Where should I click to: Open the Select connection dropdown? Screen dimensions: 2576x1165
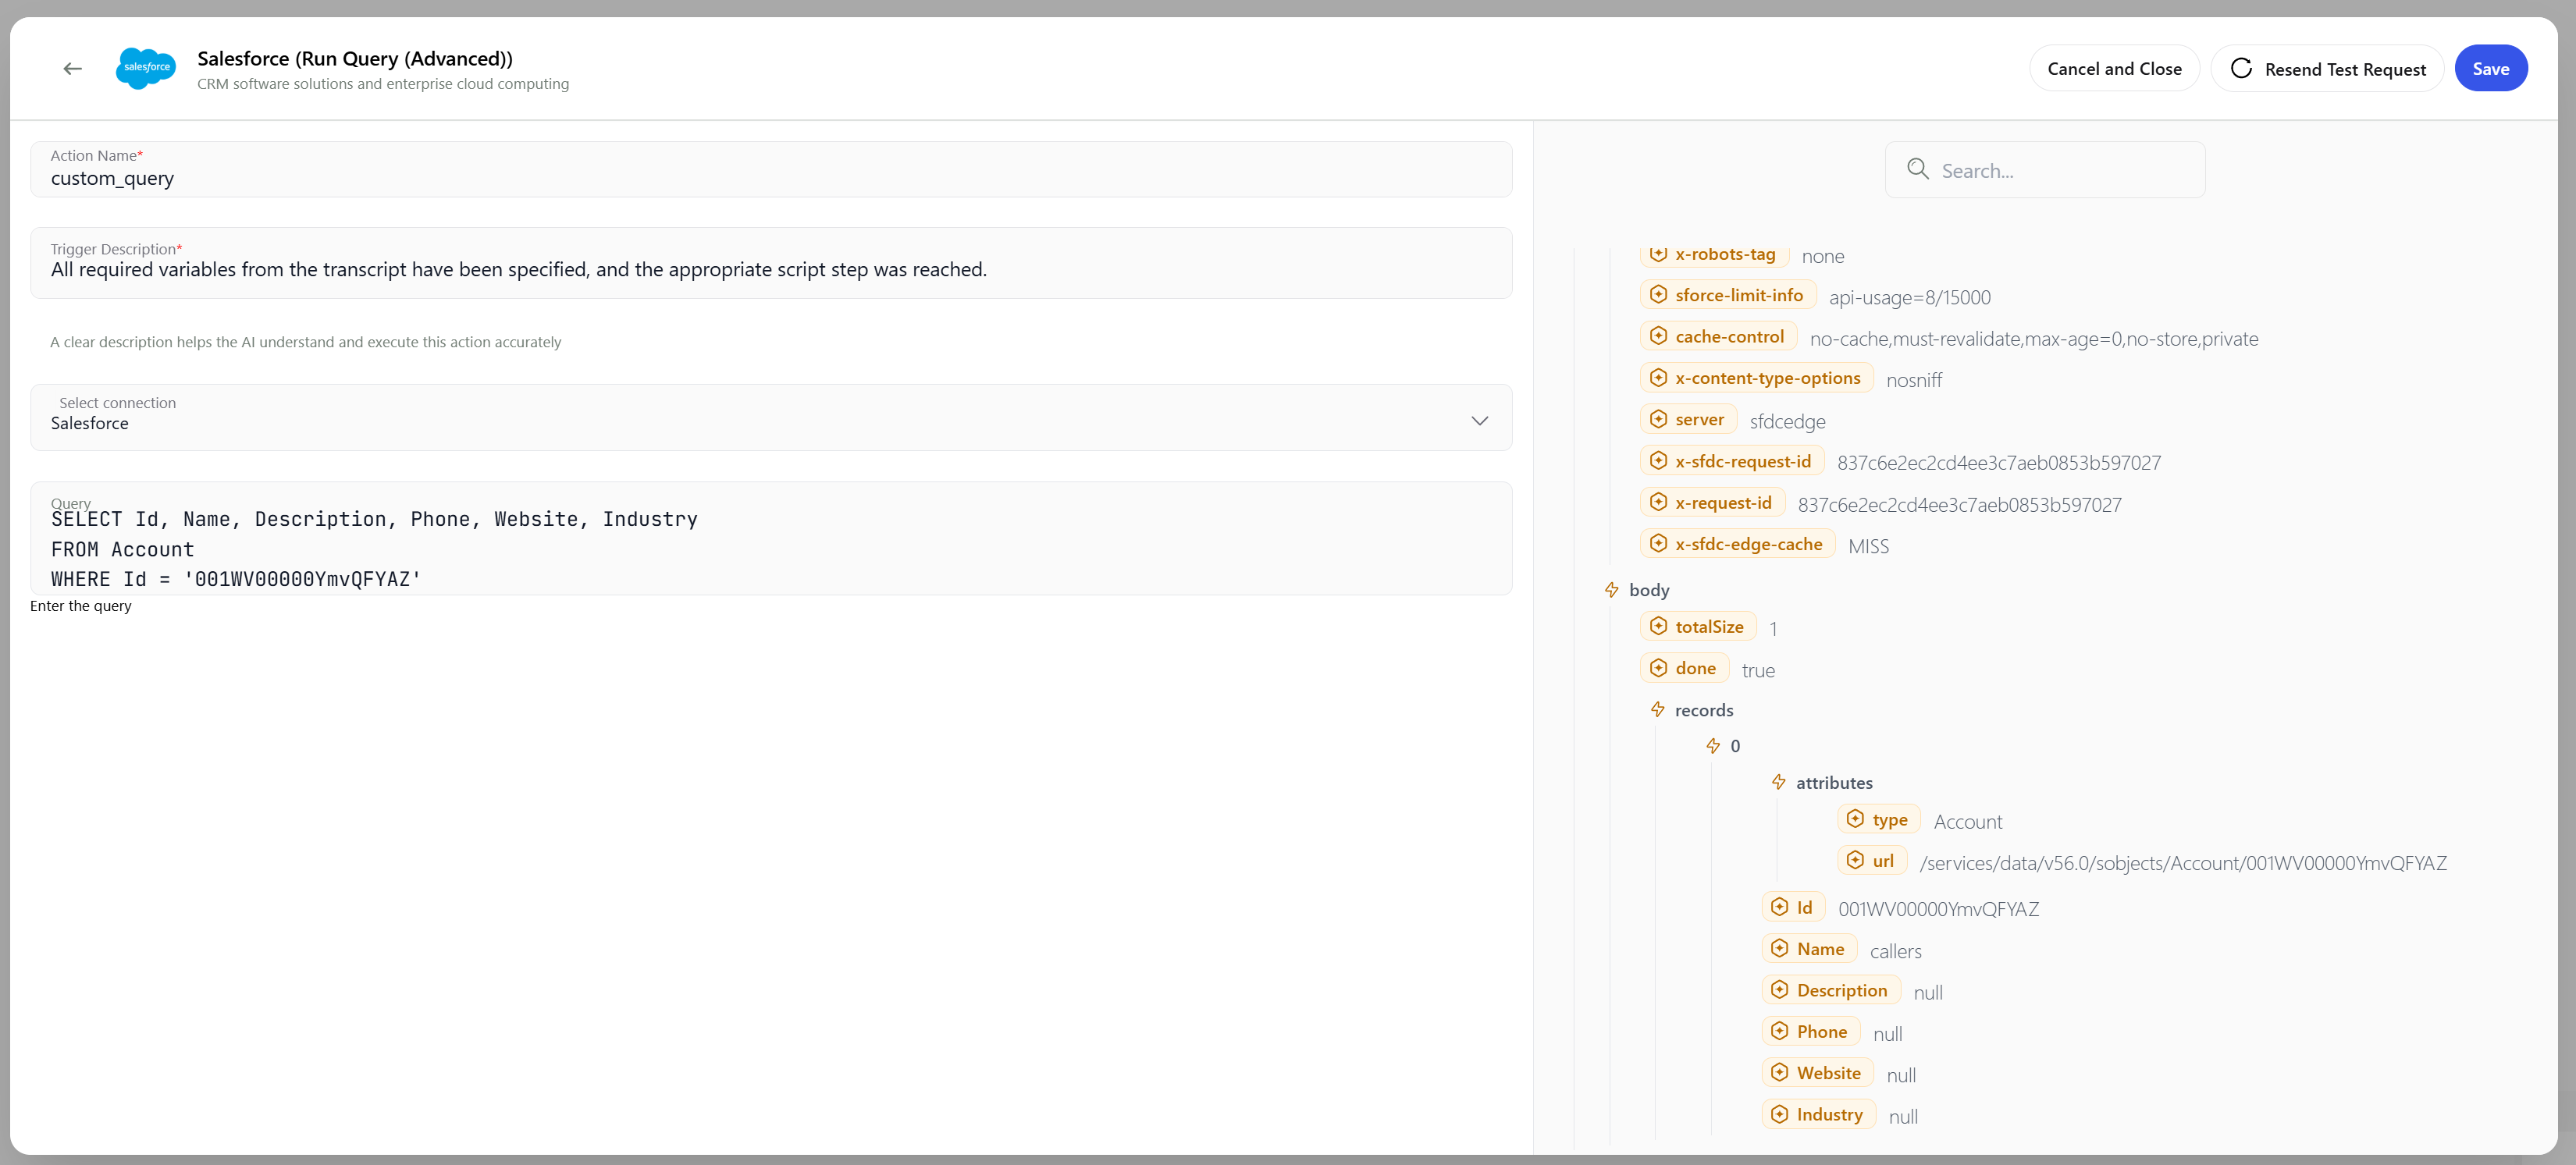(x=771, y=417)
